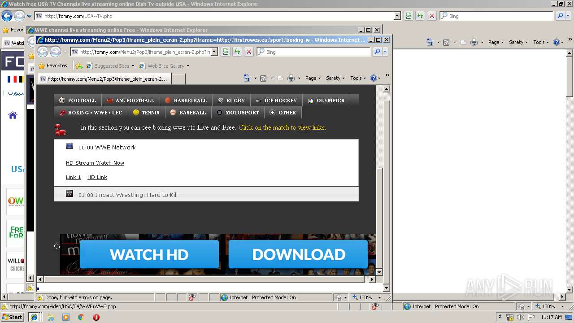574x323 pixels.
Task: Stop loading in front popup window
Action: (249, 52)
